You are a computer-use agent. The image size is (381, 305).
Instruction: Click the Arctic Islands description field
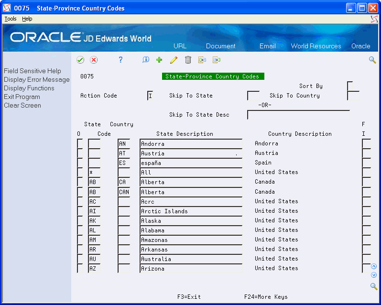click(x=191, y=211)
